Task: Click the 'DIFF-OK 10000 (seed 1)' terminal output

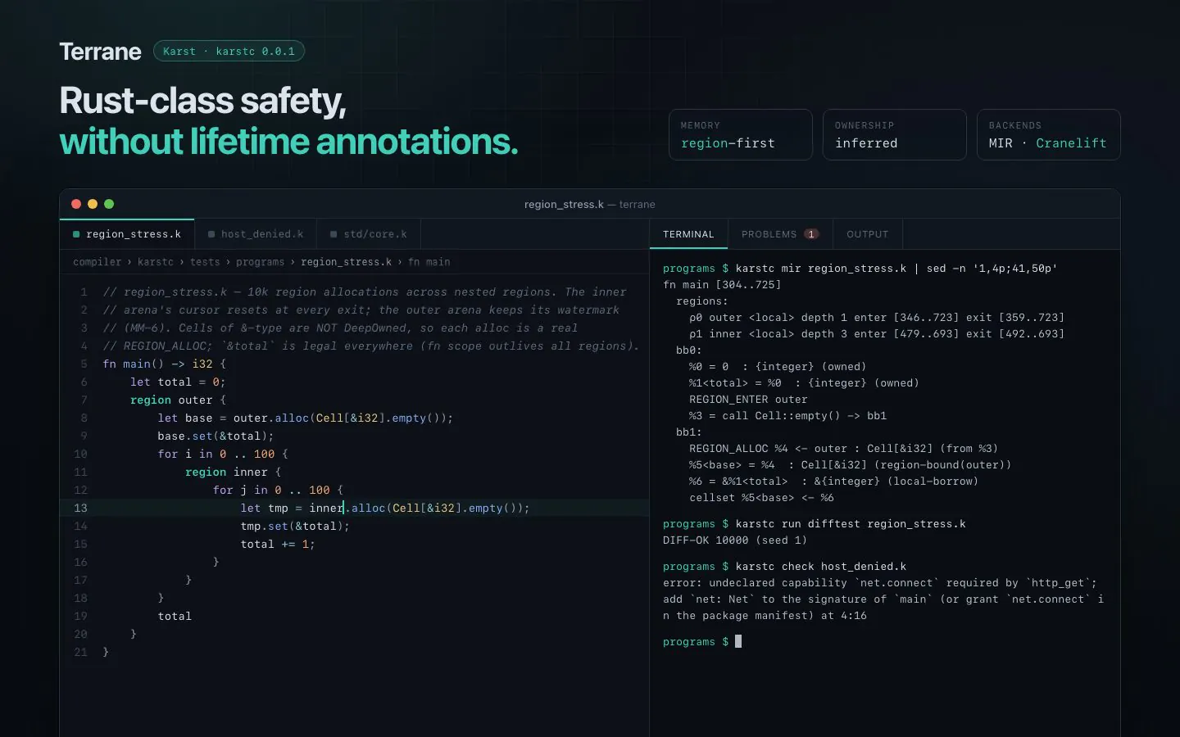Action: [735, 540]
